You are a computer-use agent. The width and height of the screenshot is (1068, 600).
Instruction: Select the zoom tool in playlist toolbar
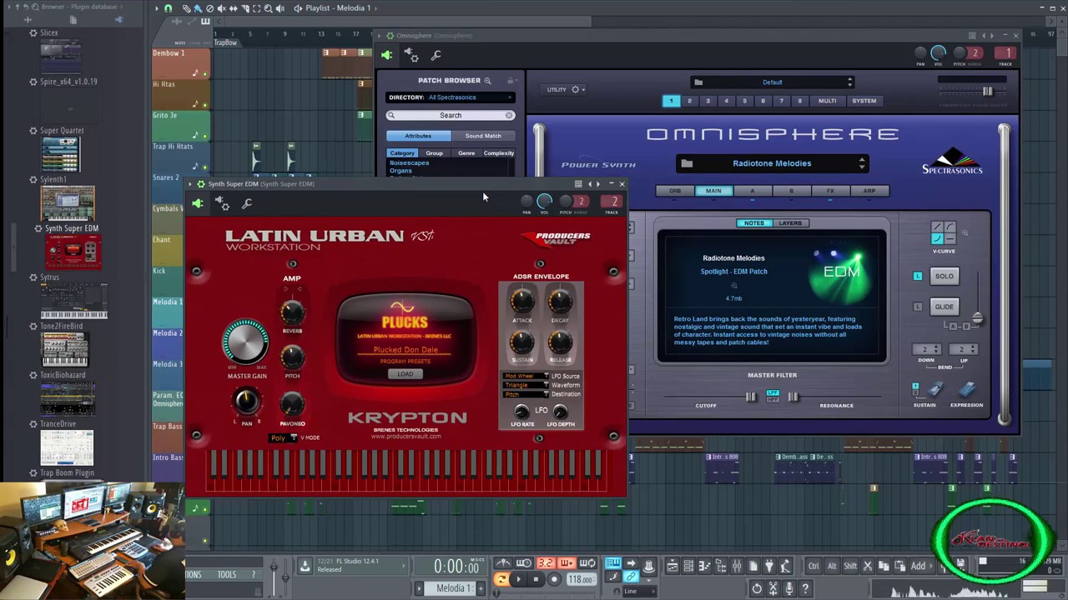268,8
